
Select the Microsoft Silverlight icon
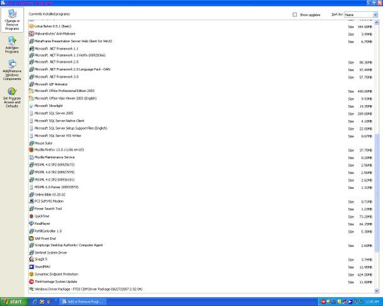(x=31, y=106)
